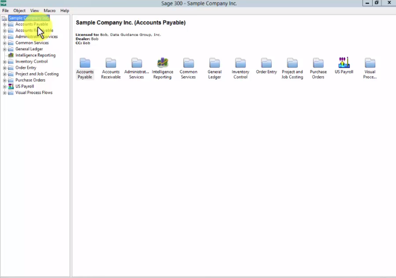Screen dimensions: 396x278
Task: Expand the Common Services tree node
Action: click(4, 43)
